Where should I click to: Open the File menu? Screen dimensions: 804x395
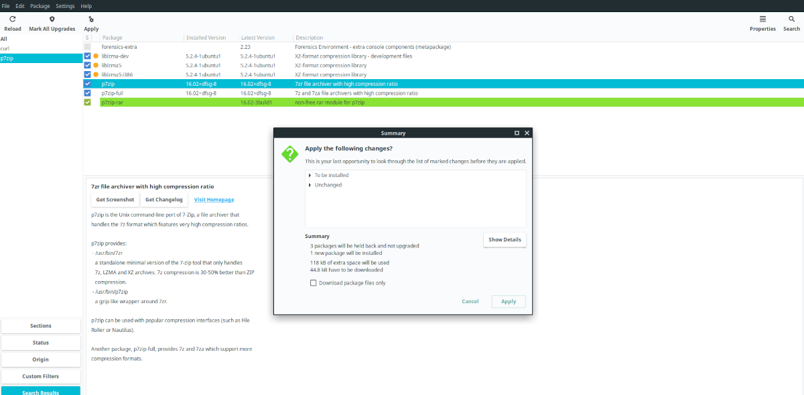(6, 5)
